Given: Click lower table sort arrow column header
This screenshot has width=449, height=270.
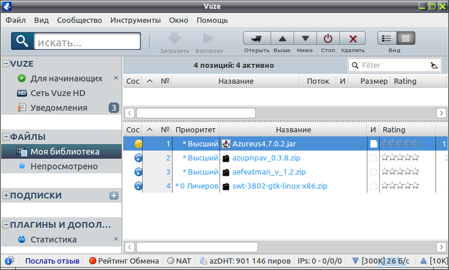Looking at the screenshot, I should (x=150, y=129).
